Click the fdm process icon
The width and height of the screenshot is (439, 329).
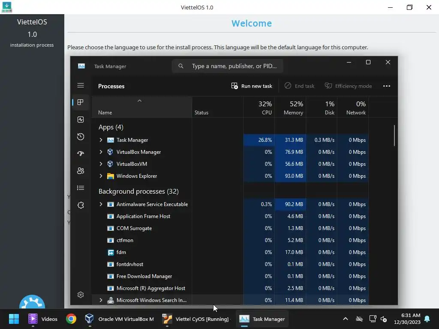(111, 252)
